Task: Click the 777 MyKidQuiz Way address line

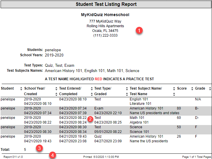Action: (x=105, y=21)
